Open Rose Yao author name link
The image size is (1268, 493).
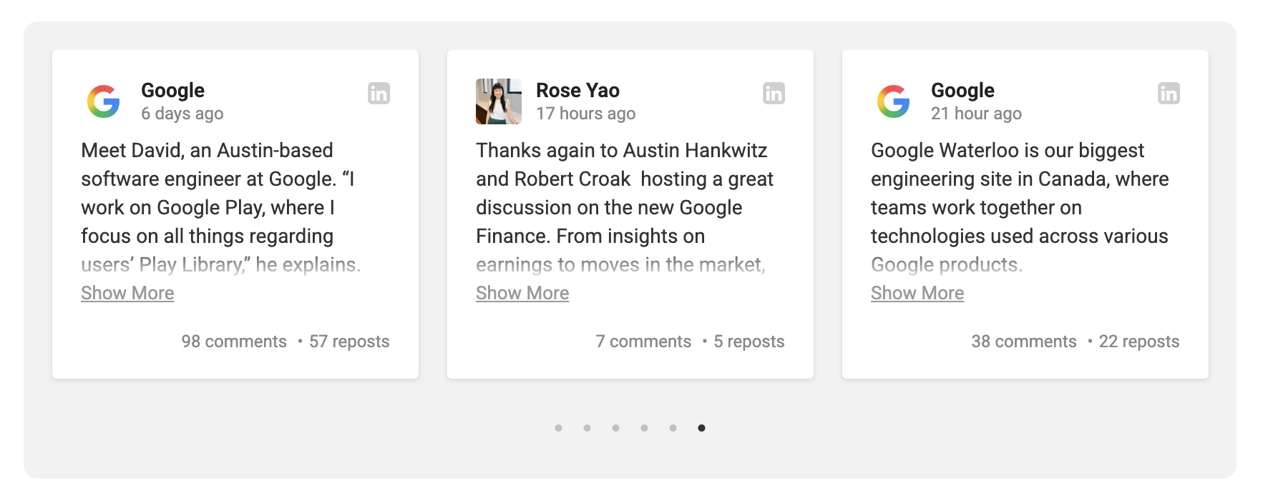(x=577, y=91)
